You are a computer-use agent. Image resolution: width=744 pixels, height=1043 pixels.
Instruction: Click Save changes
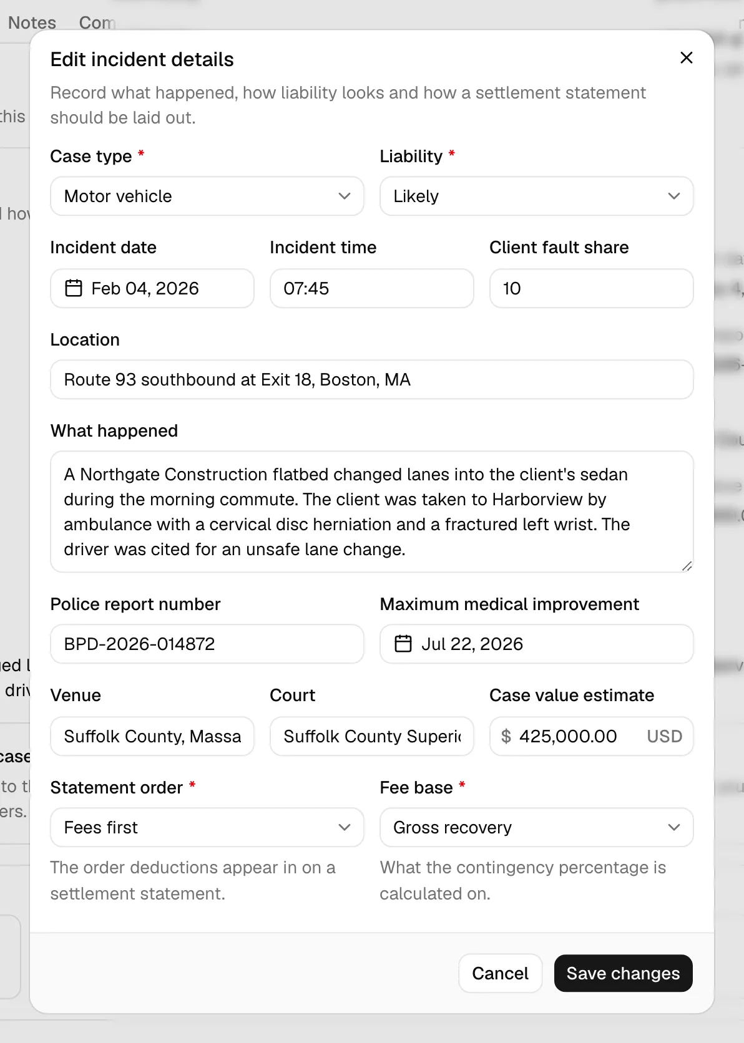click(x=623, y=973)
